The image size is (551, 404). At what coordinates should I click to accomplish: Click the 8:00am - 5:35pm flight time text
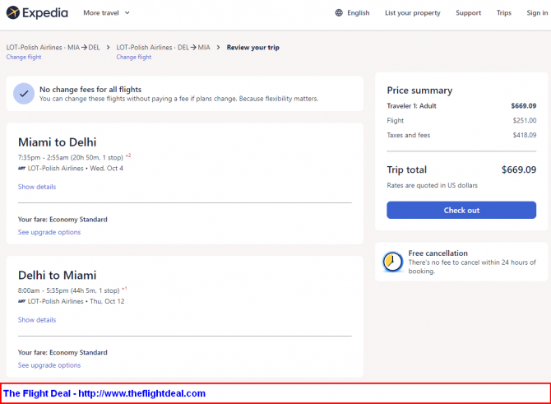[x=69, y=290]
